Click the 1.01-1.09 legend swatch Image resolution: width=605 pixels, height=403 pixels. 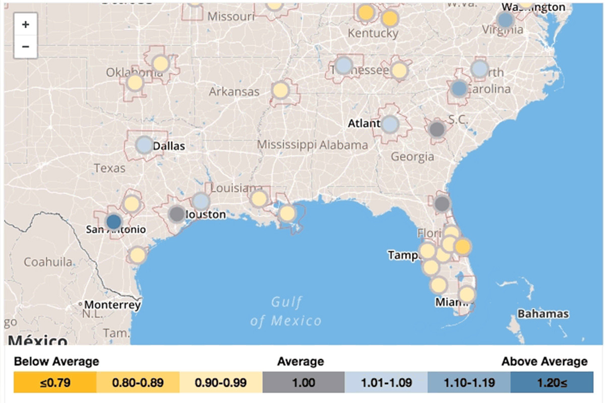386,383
